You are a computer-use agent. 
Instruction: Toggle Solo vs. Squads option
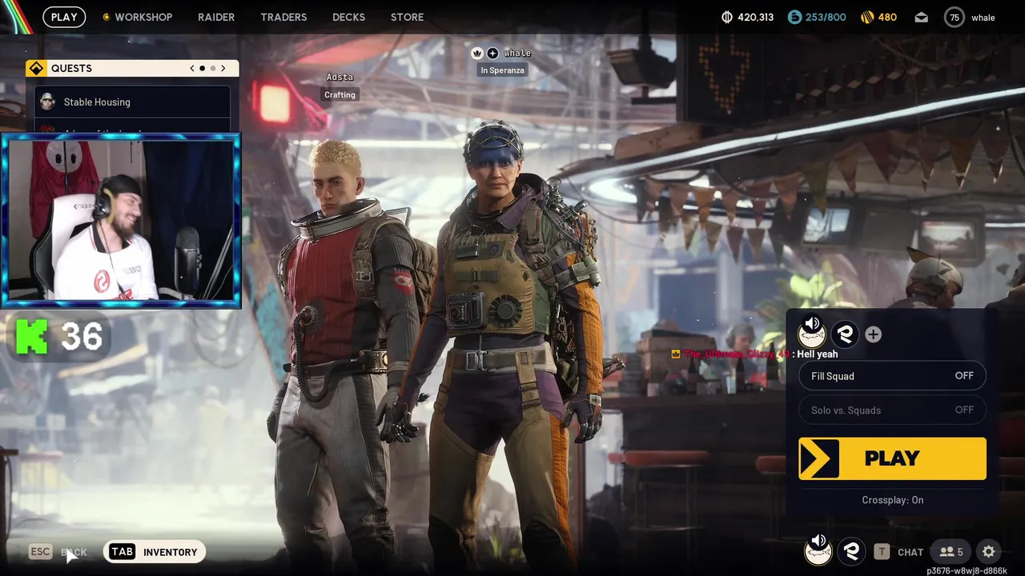892,410
